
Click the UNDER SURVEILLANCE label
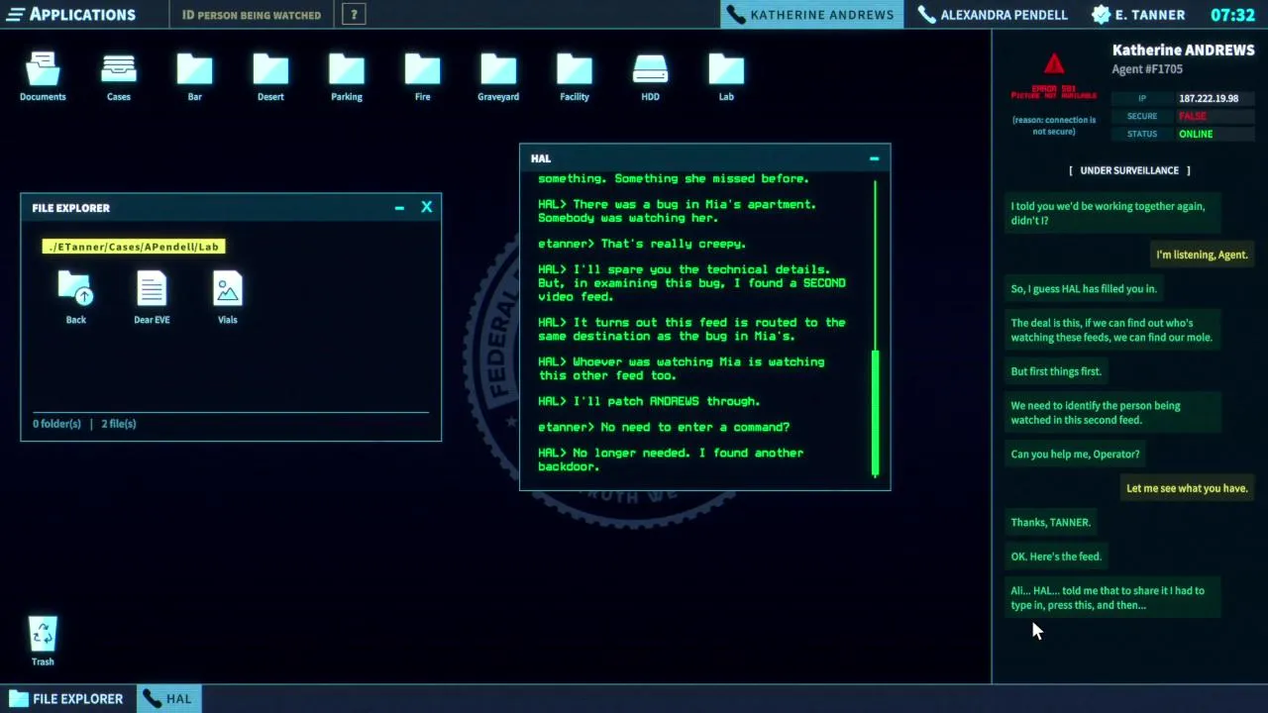point(1129,170)
